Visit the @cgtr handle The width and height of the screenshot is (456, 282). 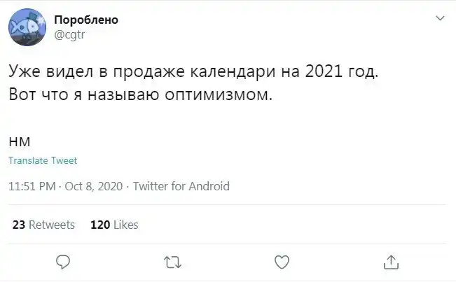(x=69, y=34)
